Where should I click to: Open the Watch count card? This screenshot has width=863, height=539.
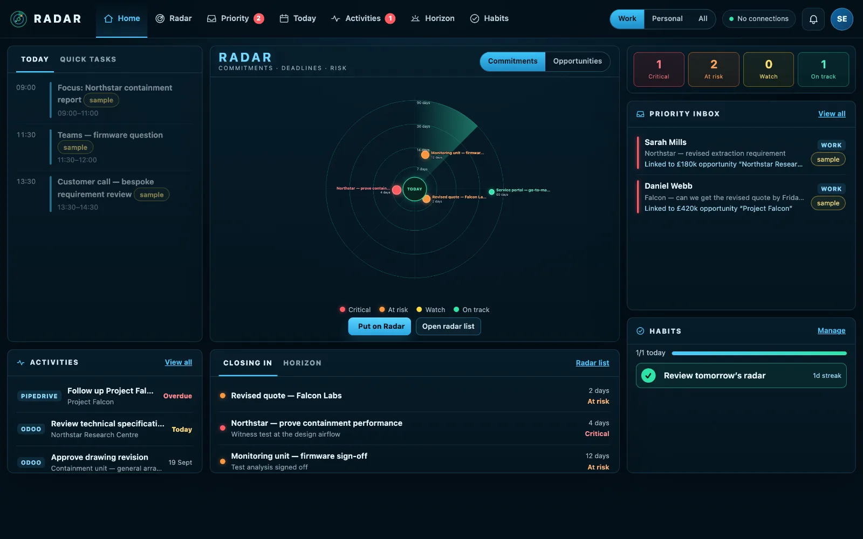[769, 70]
